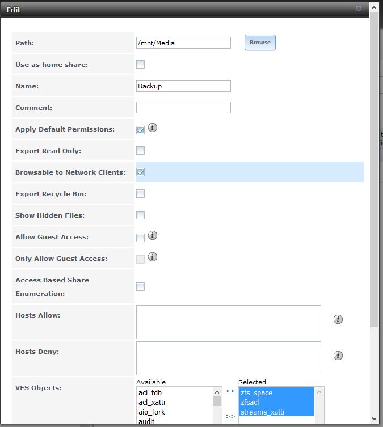Enable Export Recycle Bin checkbox
This screenshot has height=427, width=383.
point(140,193)
